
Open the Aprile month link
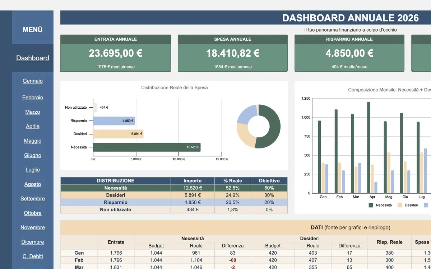coord(33,126)
